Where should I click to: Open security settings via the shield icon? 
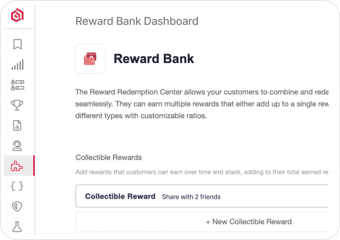click(17, 206)
